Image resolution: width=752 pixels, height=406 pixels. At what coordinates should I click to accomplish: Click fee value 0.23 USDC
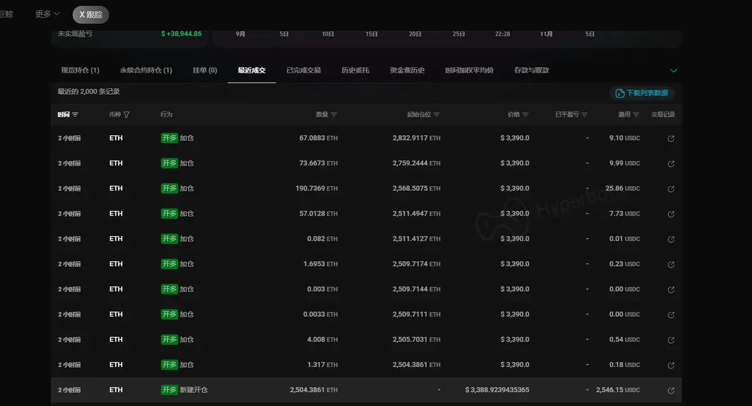(x=625, y=264)
